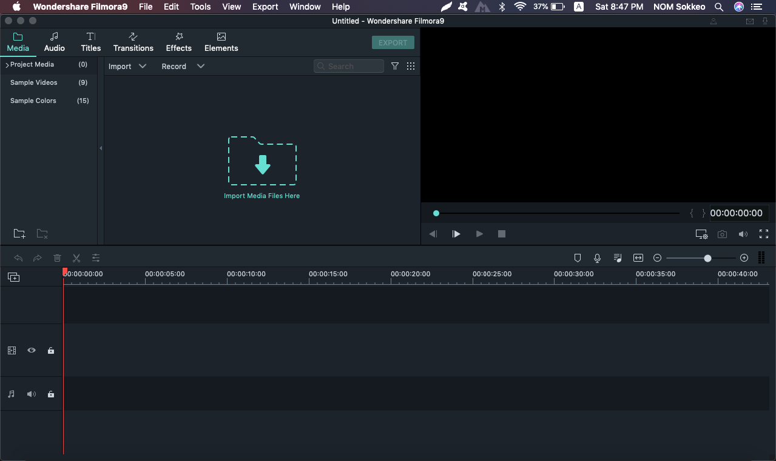
Task: Click the Redo arrow in timeline toolbar
Action: [x=38, y=258]
